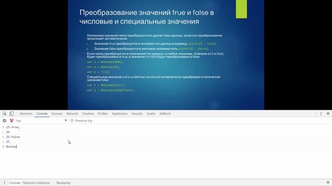Switch to the Elements tab
The width and height of the screenshot is (332, 186).
pos(26,114)
